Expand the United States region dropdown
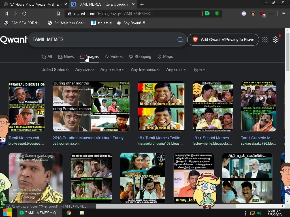 55,70
